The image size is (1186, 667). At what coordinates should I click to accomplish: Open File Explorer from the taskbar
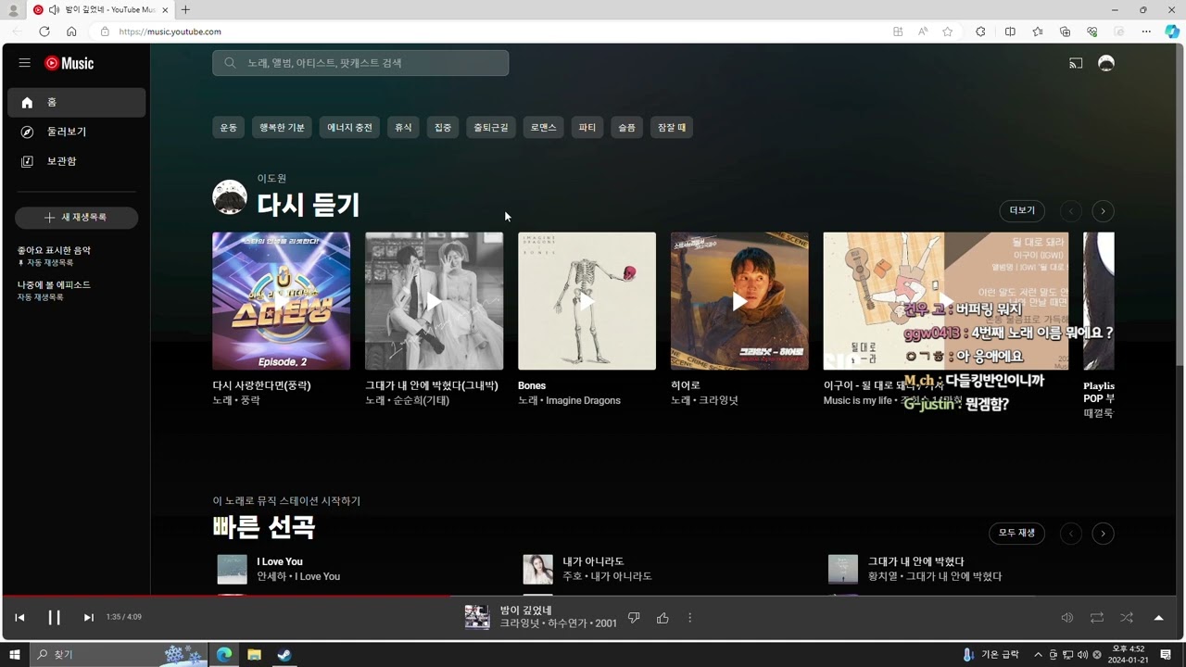click(x=254, y=655)
